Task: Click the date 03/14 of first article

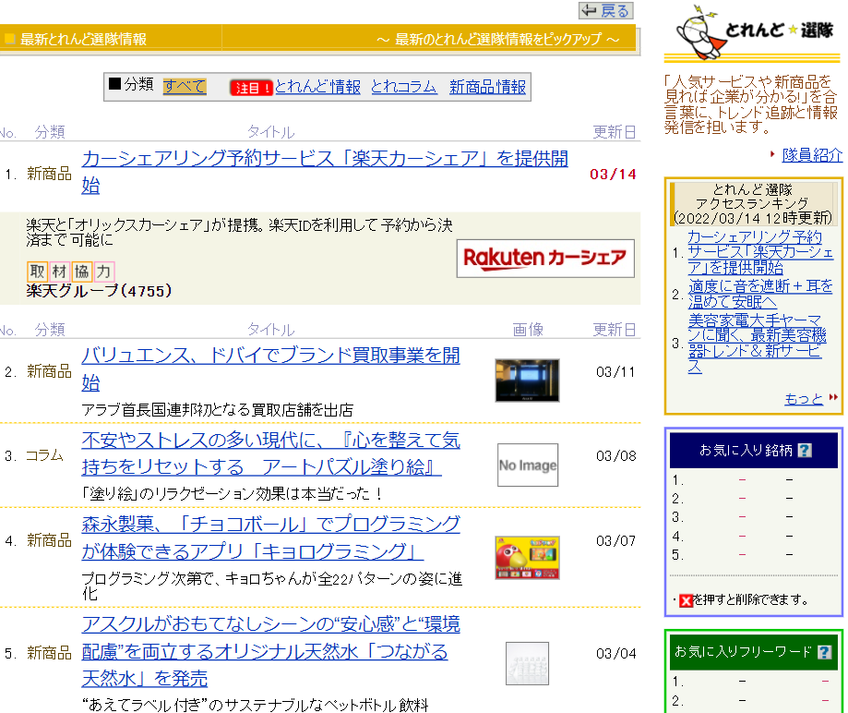Action: tap(613, 175)
